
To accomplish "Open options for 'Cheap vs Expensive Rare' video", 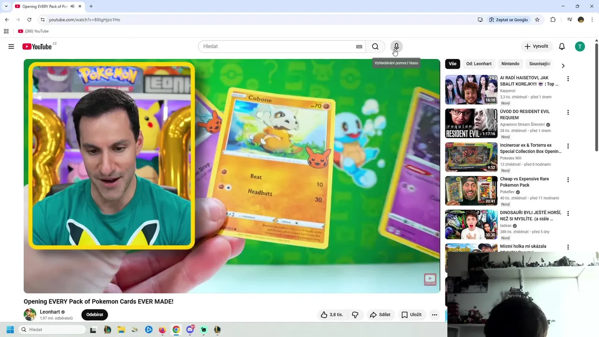I will (x=568, y=180).
